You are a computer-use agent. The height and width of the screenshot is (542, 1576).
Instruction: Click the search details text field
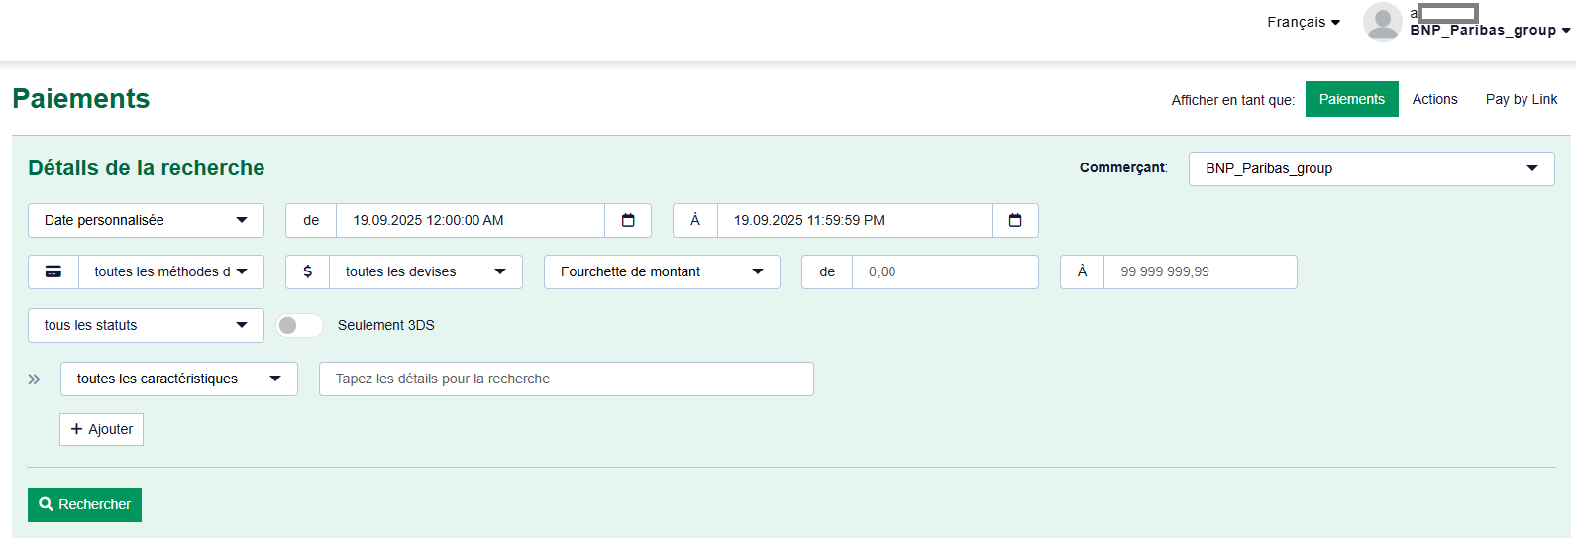(566, 379)
